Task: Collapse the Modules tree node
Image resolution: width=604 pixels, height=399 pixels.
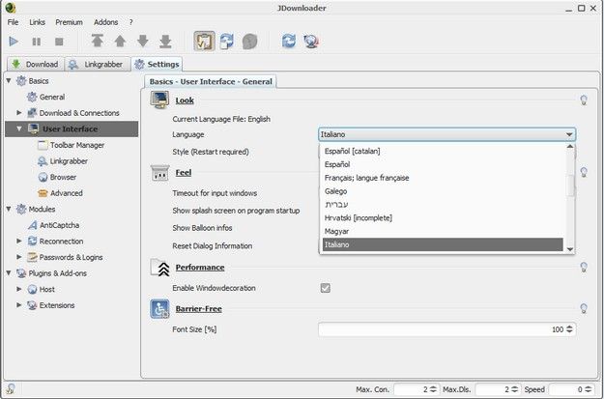Action: 9,209
